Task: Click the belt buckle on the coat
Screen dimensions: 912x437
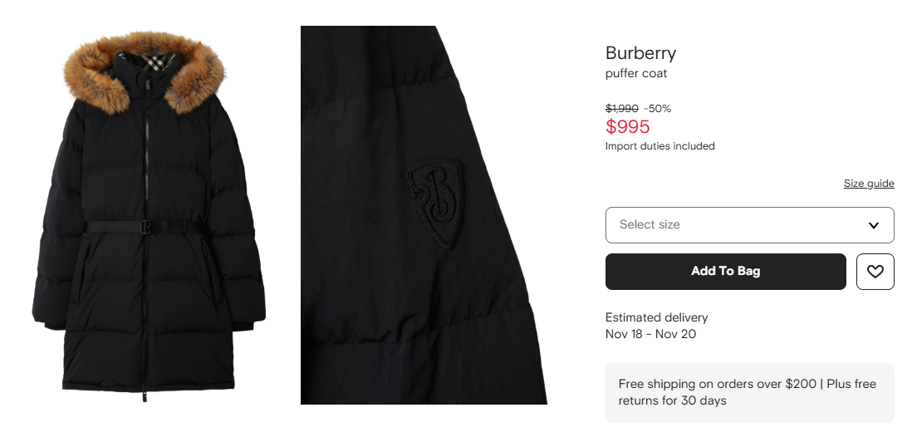Action: (145, 227)
